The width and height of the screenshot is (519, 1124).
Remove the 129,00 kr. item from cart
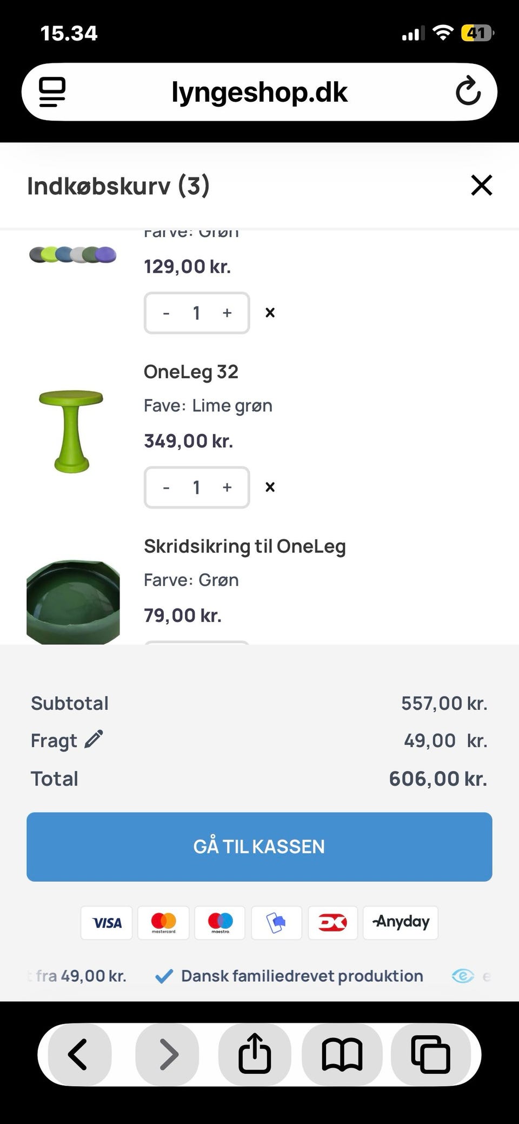[270, 313]
